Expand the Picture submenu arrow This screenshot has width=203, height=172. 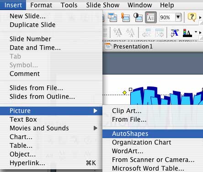(x=96, y=111)
